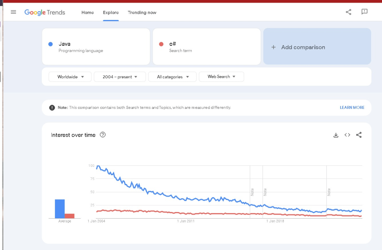
Task: Open the send feedback icon
Action: (x=364, y=12)
